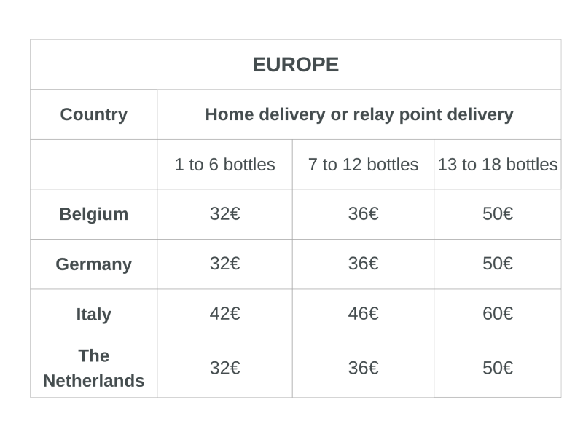Select Belgium's 32€ price cell
The width and height of the screenshot is (583, 437).
(225, 214)
